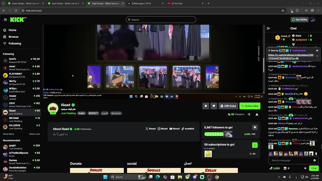
Task: Click the green Chat send button
Action: coord(314,168)
